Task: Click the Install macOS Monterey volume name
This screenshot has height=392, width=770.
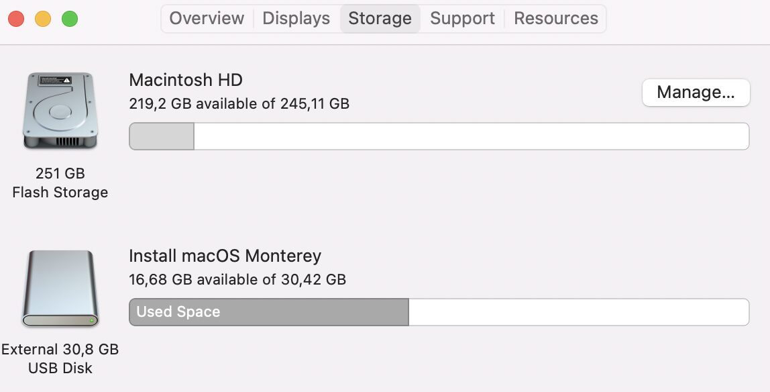Action: tap(225, 256)
